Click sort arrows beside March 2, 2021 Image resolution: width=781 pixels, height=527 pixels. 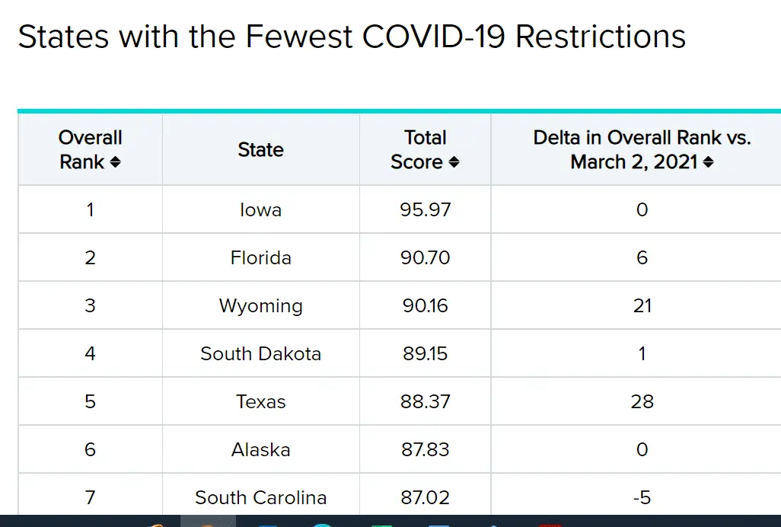pyautogui.click(x=708, y=163)
